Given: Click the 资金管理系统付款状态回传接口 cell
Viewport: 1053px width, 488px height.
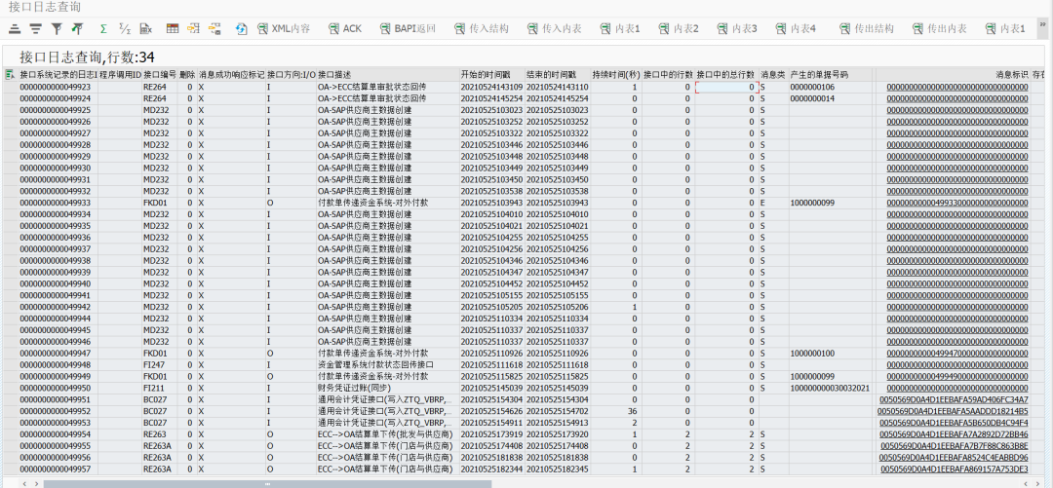Looking at the screenshot, I should click(387, 364).
